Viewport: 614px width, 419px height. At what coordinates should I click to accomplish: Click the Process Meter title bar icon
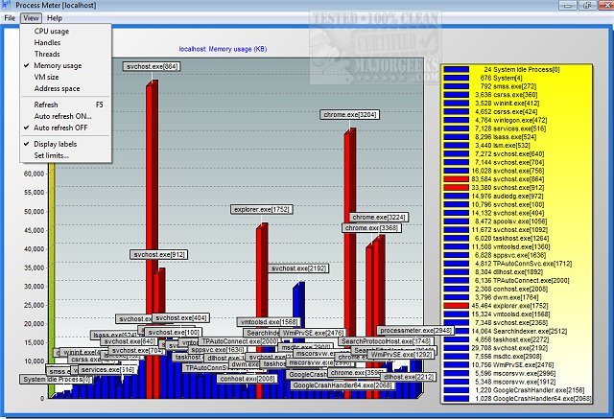(6, 5)
